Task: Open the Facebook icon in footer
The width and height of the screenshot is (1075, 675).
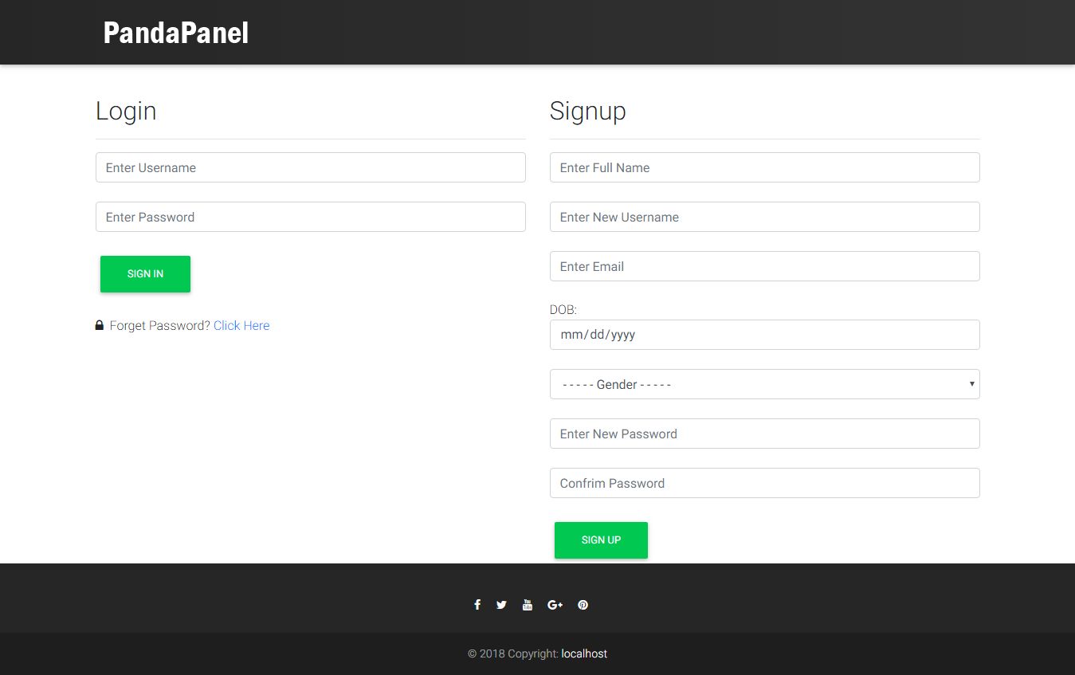Action: tap(477, 605)
